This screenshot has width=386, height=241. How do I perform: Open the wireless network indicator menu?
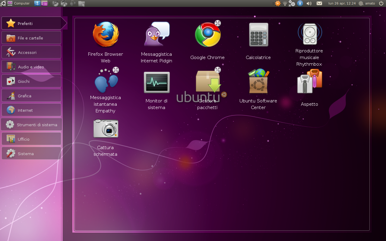pyautogui.click(x=285, y=3)
